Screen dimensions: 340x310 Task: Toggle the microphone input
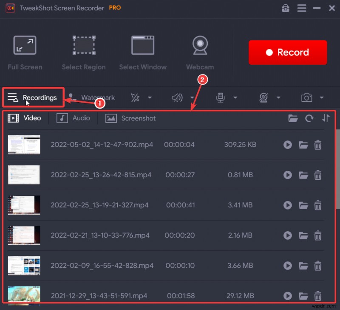(x=220, y=98)
